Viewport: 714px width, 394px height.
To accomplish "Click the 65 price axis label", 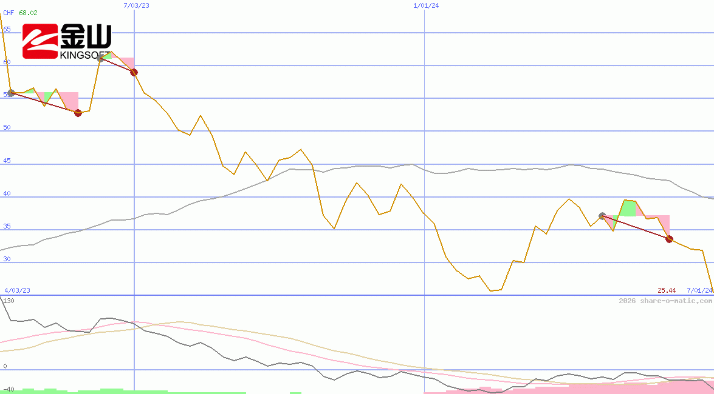I will 7,29.
